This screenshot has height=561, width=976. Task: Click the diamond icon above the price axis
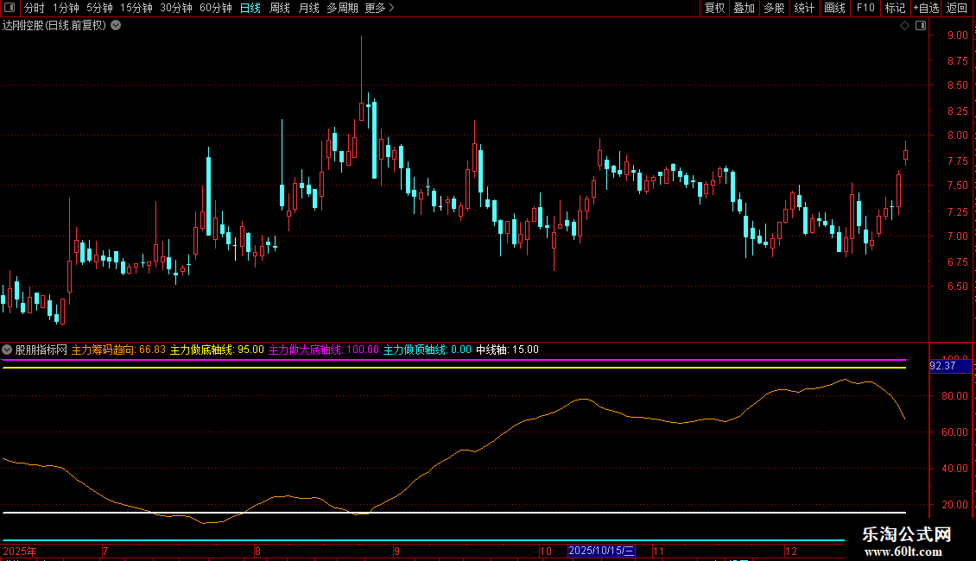904,26
